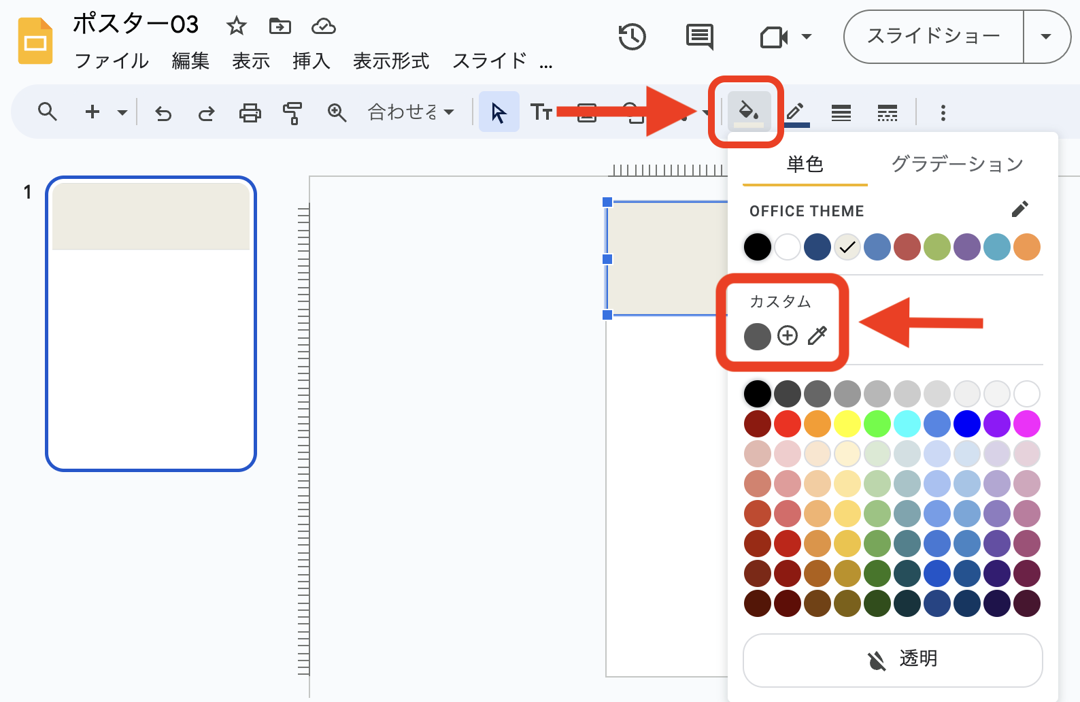Select the paint format roller icon
The height and width of the screenshot is (702, 1080).
click(292, 112)
